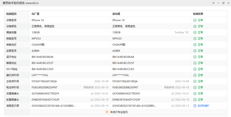Select the 硬盘容量 row label

coord(11,32)
